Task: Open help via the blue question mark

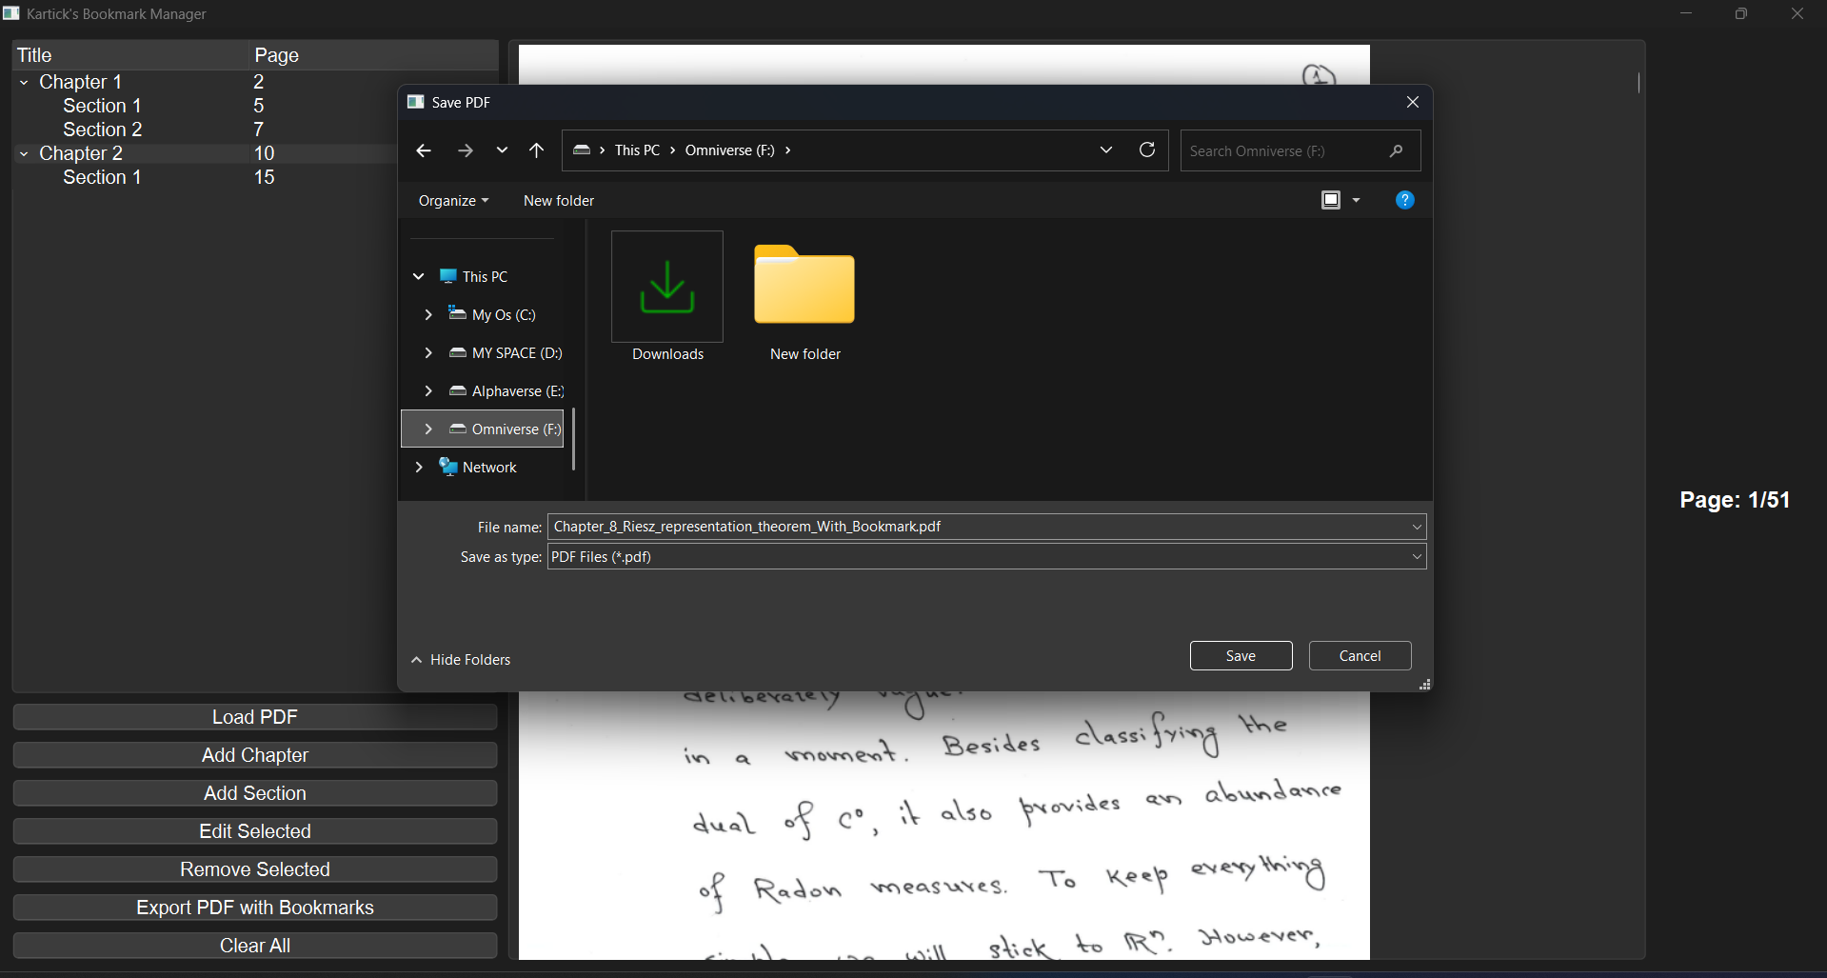Action: (x=1404, y=200)
